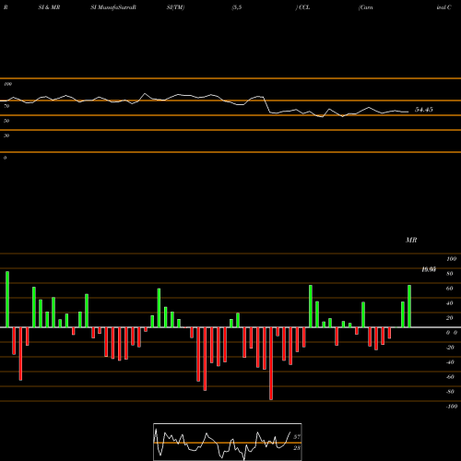Click the 57 value in mini chart

click(x=297, y=437)
